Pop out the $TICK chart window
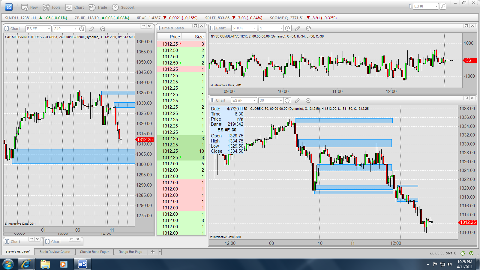Image resolution: width=480 pixels, height=270 pixels. pyautogui.click(x=466, y=26)
